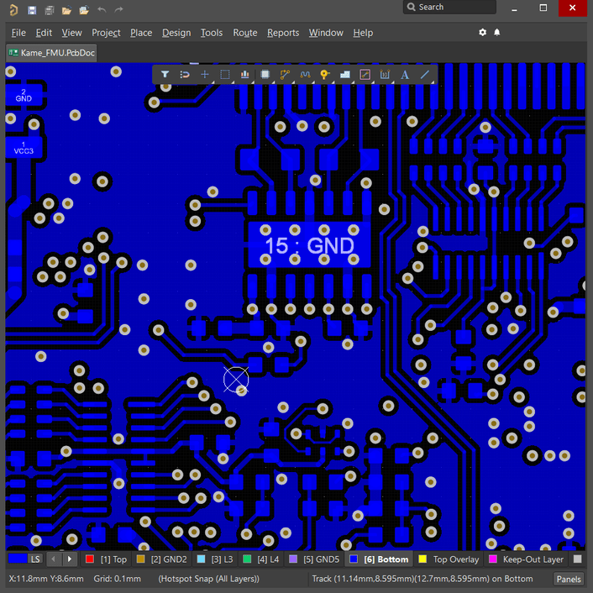Open the Project menu
The height and width of the screenshot is (593, 593).
click(106, 33)
